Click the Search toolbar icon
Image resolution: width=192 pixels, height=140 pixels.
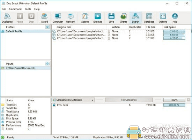click(x=135, y=18)
